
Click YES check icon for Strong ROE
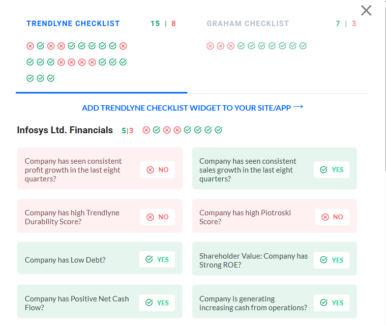324,260
